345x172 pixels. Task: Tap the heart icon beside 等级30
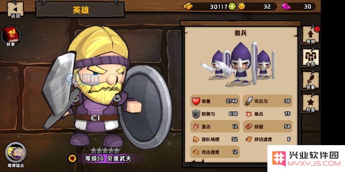click(72, 158)
